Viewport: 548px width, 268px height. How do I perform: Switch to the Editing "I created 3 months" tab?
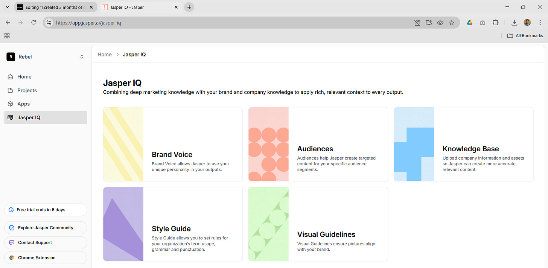pos(56,7)
